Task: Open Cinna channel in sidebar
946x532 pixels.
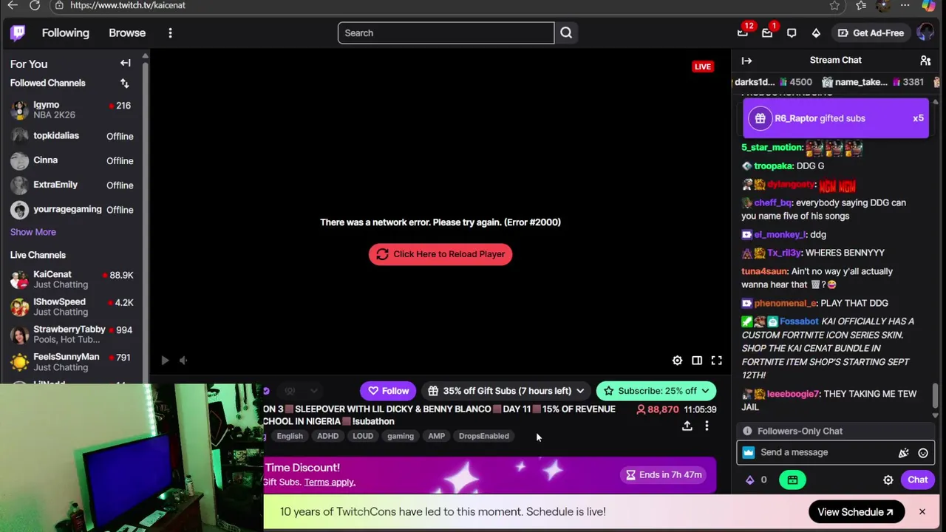Action: pos(72,160)
